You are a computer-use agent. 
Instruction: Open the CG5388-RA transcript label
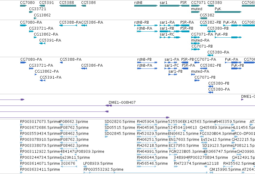70,22
